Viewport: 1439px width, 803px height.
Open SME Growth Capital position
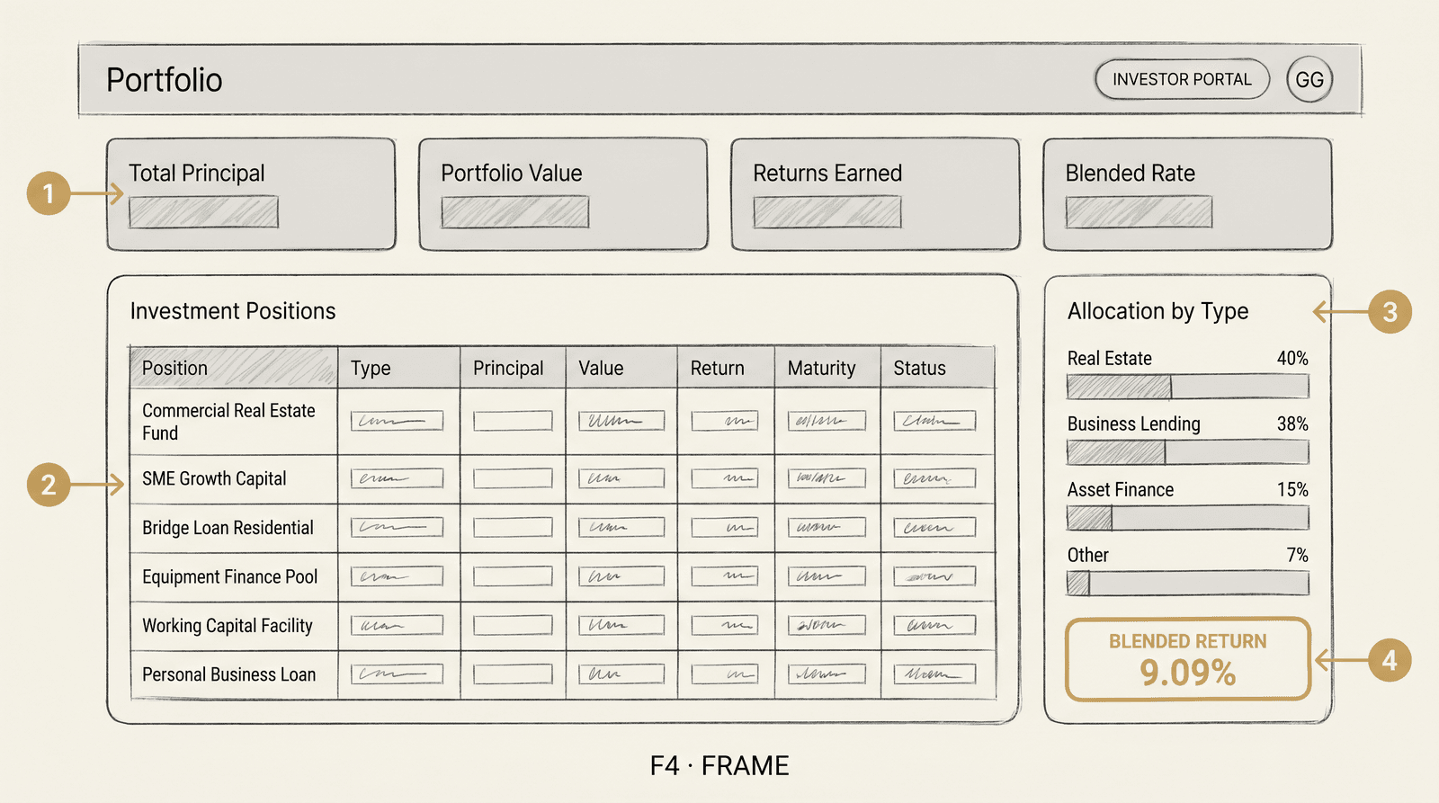[563, 478]
